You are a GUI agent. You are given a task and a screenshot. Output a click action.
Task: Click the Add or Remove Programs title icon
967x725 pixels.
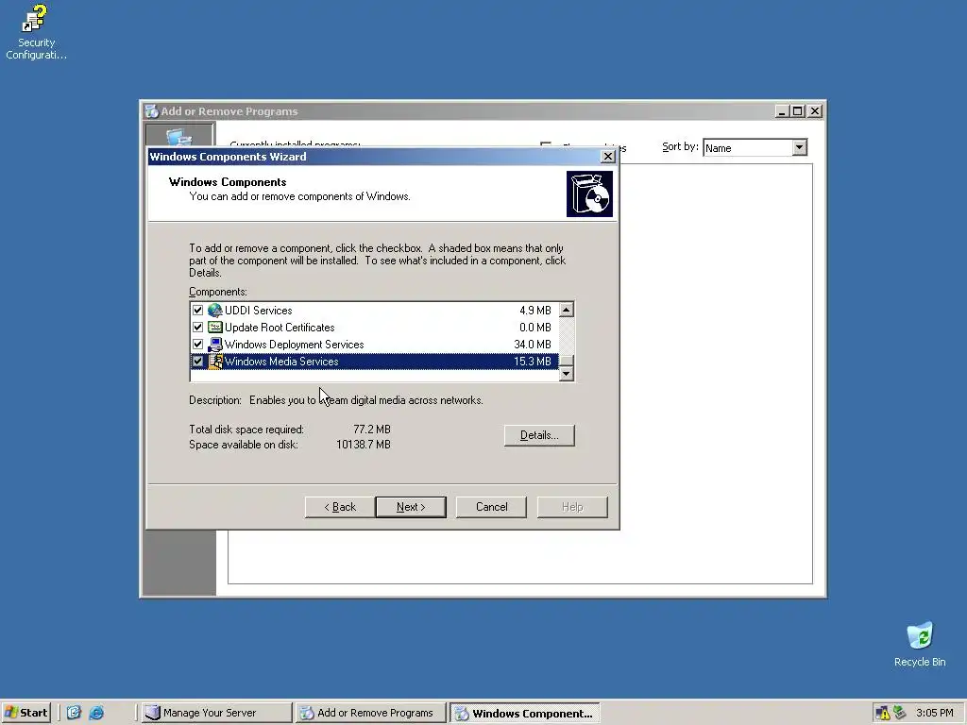[x=151, y=111]
